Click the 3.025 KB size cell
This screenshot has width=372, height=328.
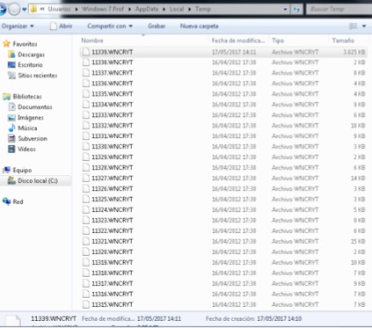[354, 52]
